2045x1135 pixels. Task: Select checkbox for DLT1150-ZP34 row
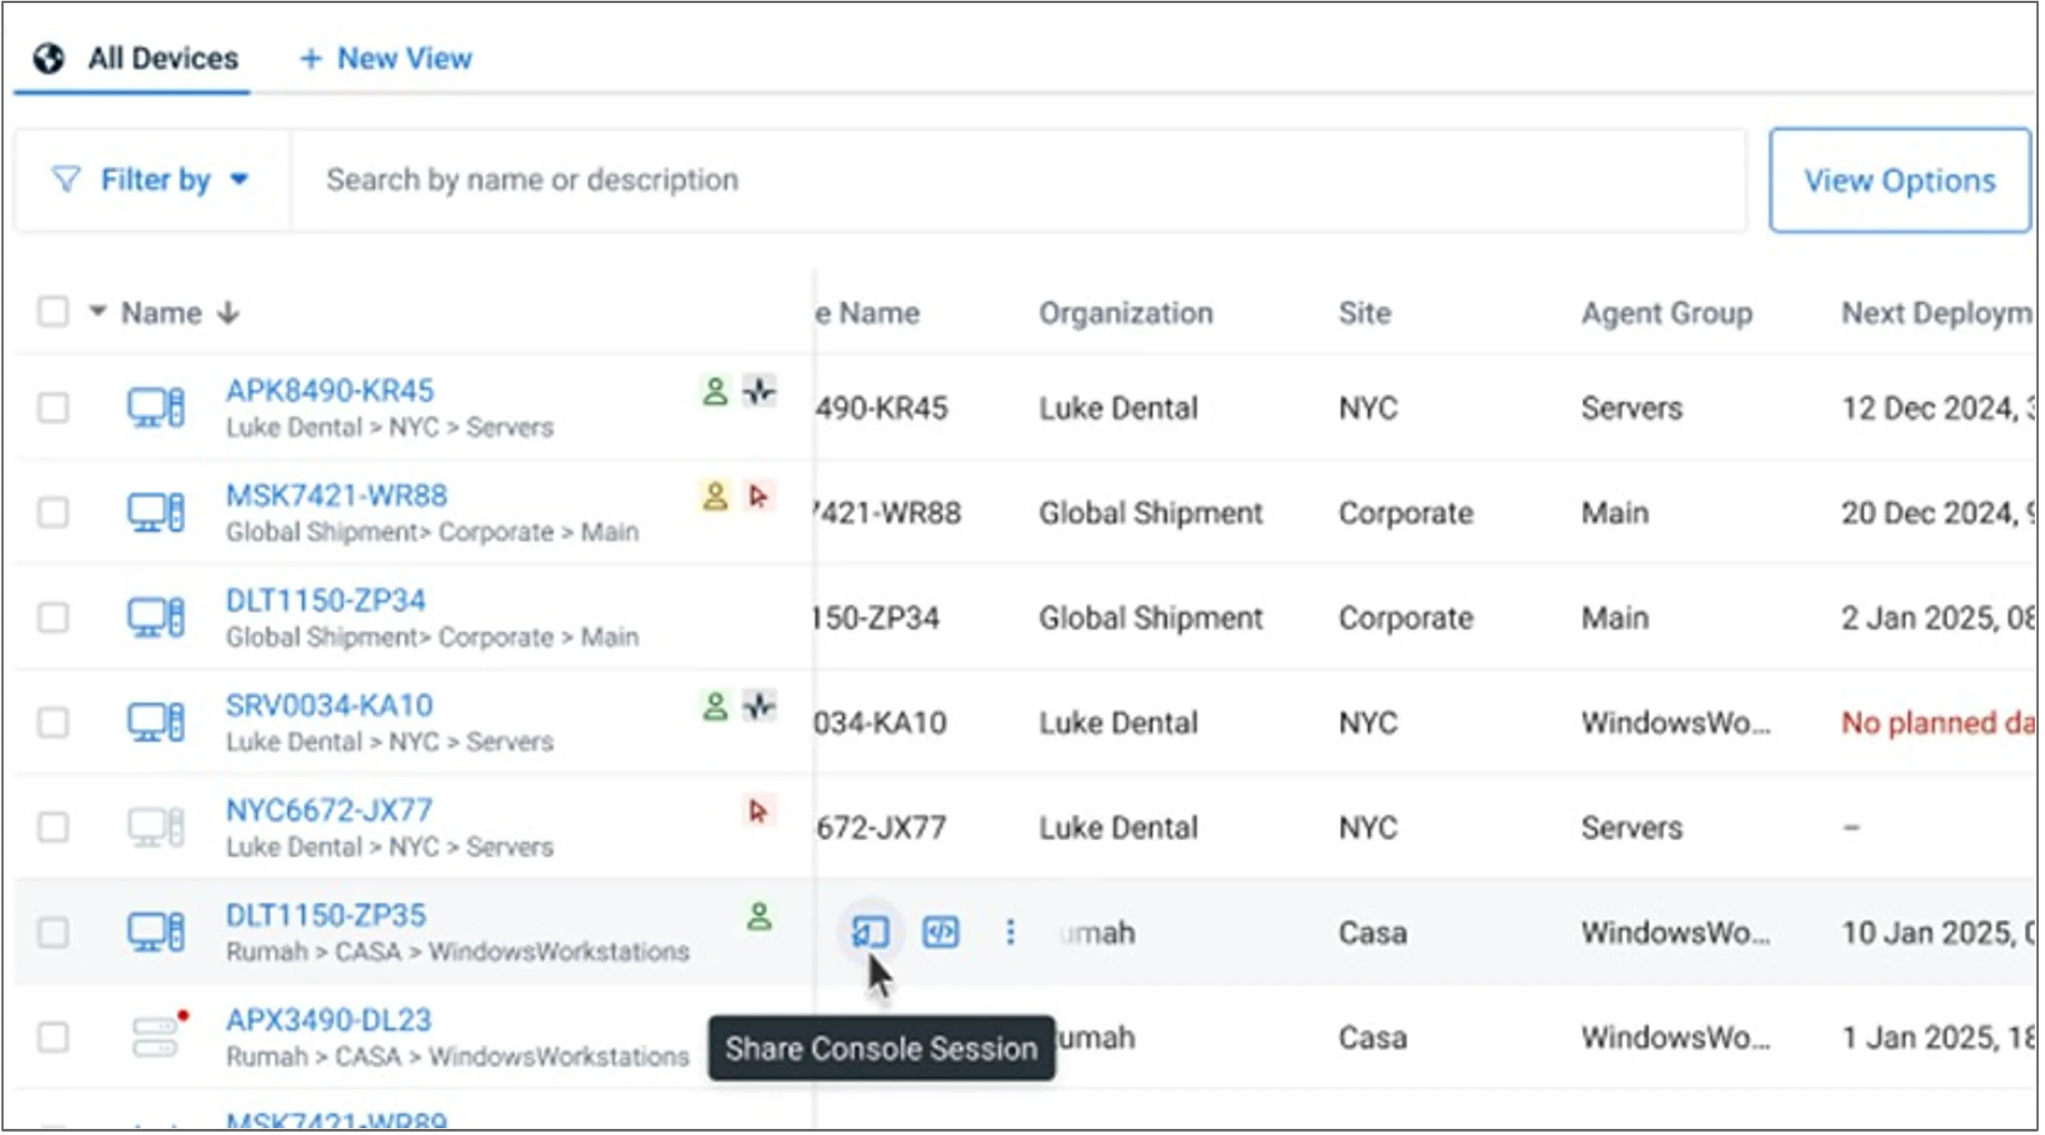(53, 618)
